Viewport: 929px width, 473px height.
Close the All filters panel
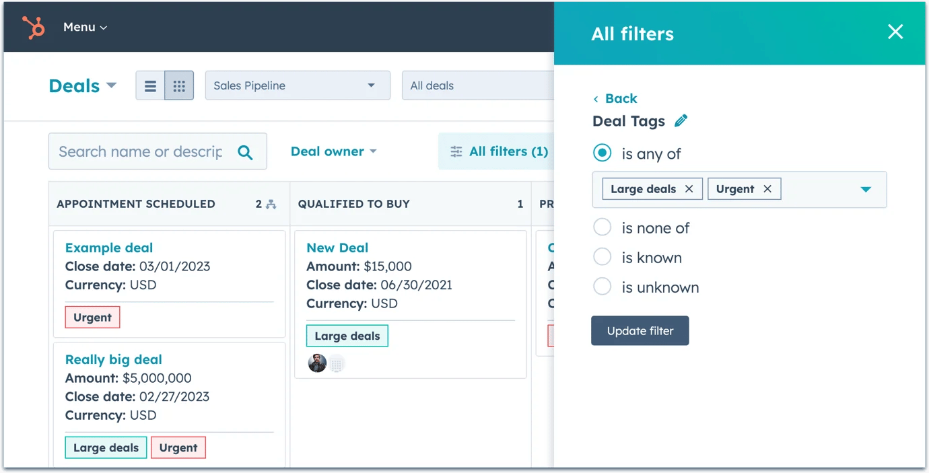895,32
